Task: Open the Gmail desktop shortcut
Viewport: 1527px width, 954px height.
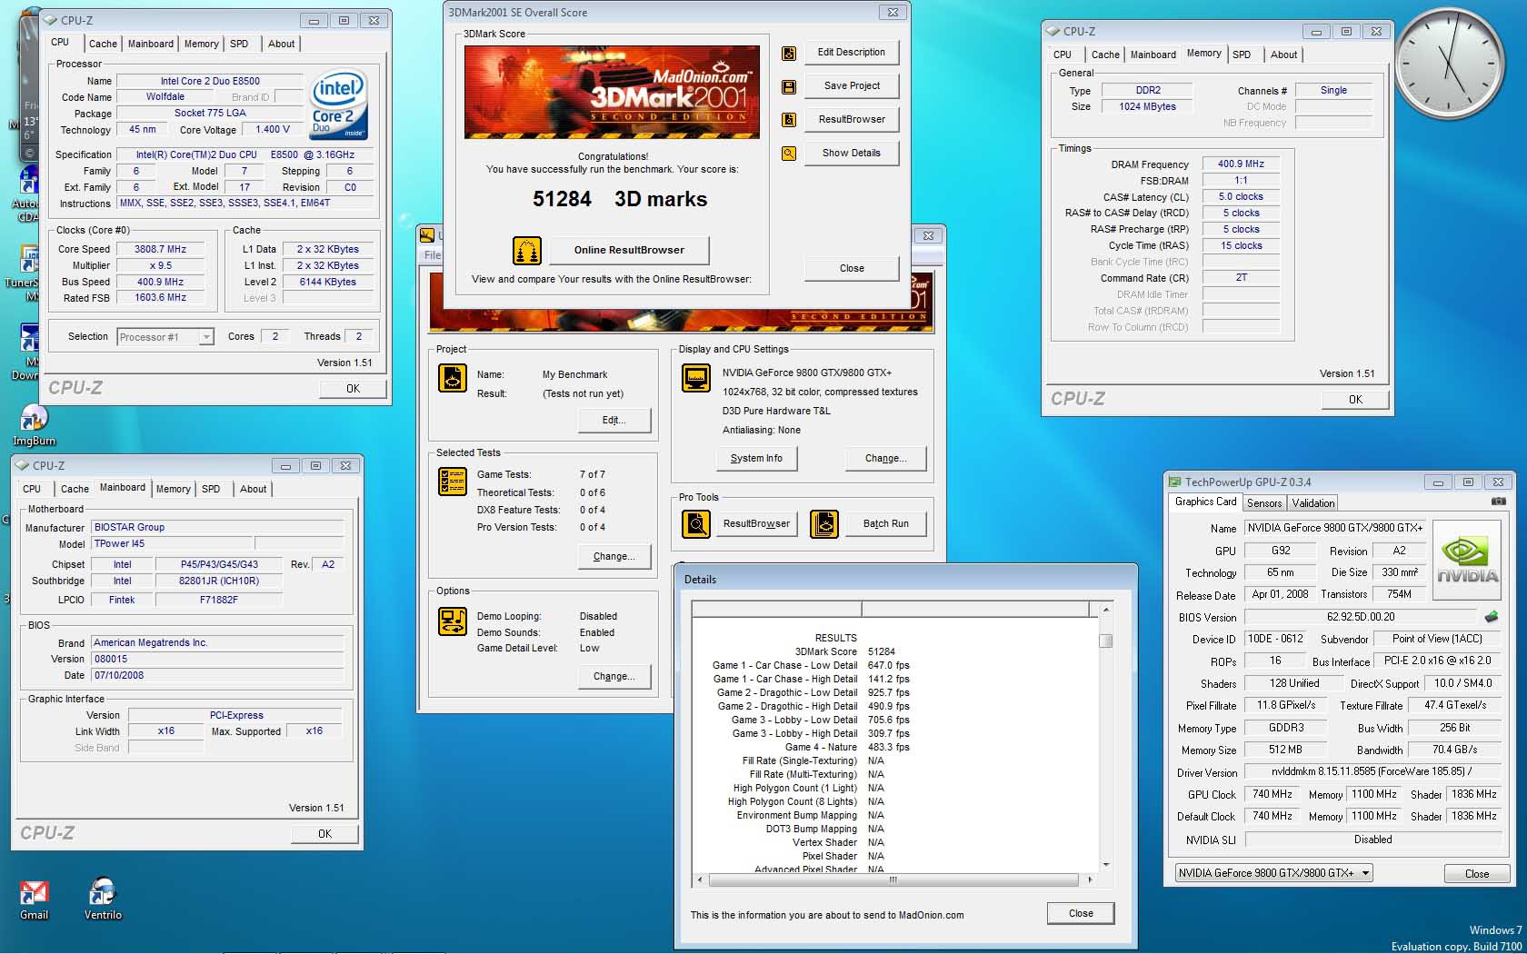Action: (x=34, y=899)
